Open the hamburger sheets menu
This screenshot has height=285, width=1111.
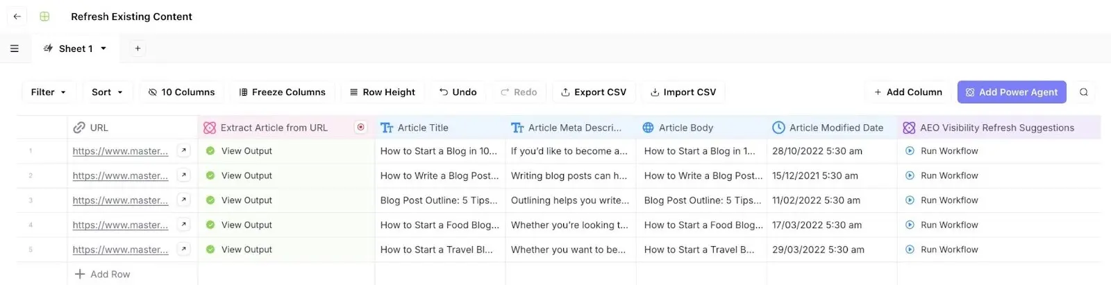click(x=15, y=49)
